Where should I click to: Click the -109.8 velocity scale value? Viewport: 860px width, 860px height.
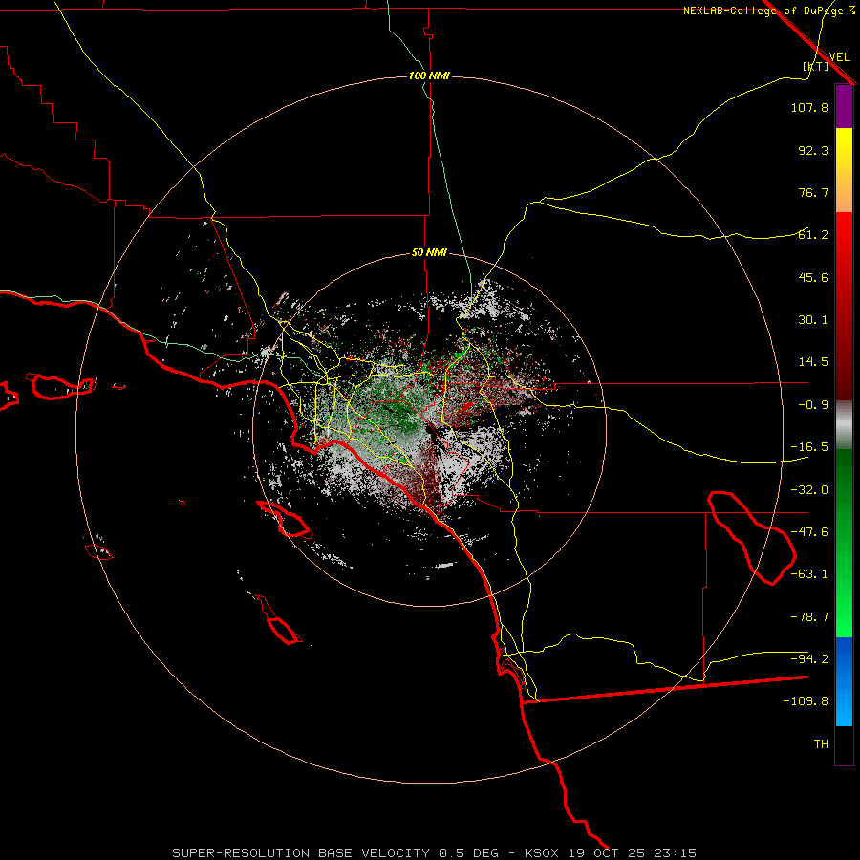point(806,701)
